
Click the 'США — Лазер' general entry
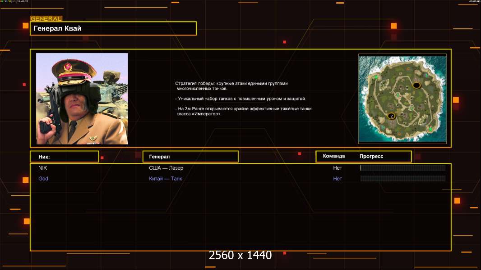tap(166, 168)
